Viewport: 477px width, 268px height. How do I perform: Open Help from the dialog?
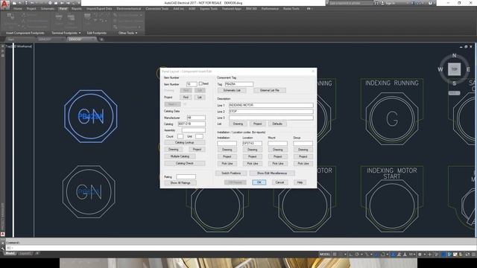pos(300,182)
